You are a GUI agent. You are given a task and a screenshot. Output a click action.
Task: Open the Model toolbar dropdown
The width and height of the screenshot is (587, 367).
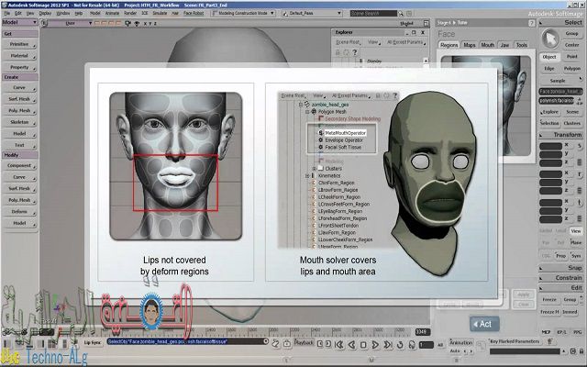(x=19, y=22)
